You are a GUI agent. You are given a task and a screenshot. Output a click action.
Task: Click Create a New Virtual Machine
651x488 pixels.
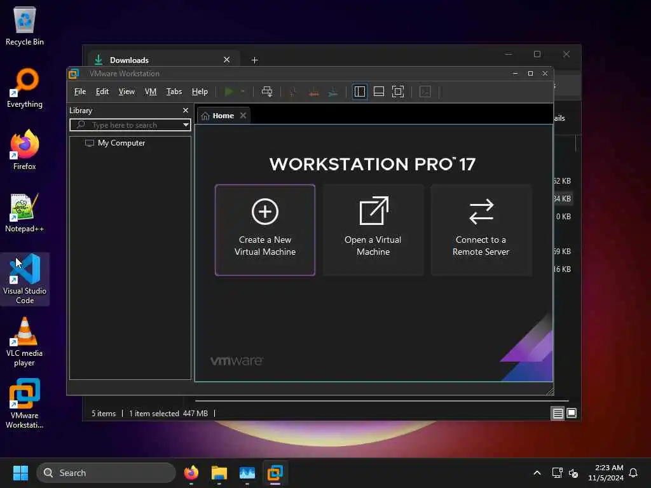point(265,230)
